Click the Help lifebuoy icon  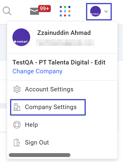click(x=17, y=125)
